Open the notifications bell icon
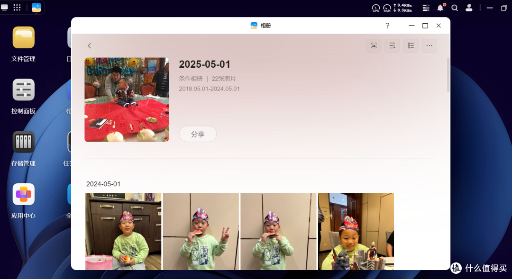 tap(441, 8)
